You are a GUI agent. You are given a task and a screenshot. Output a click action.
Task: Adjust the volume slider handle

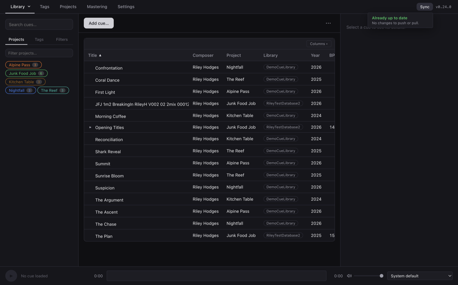(x=381, y=276)
